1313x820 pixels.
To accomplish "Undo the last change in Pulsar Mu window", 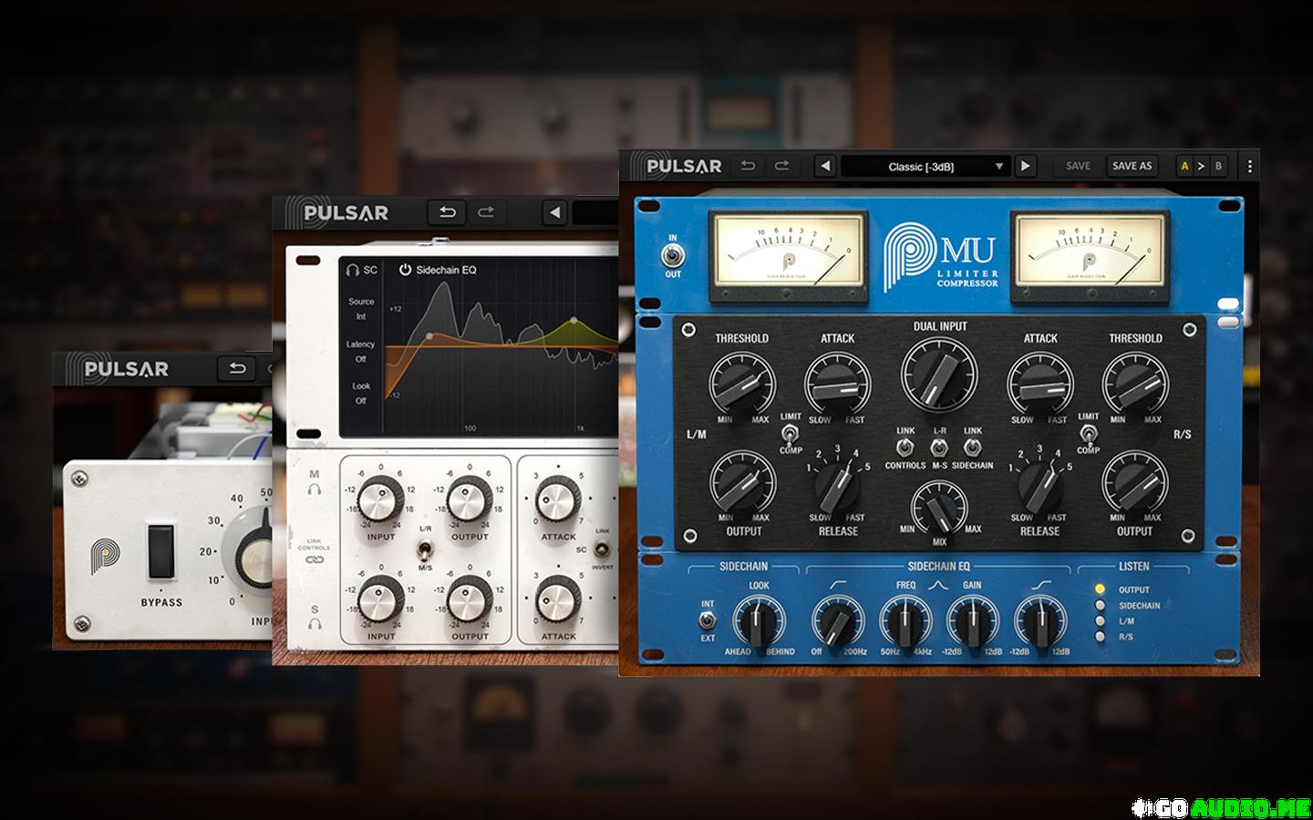I will [x=748, y=166].
